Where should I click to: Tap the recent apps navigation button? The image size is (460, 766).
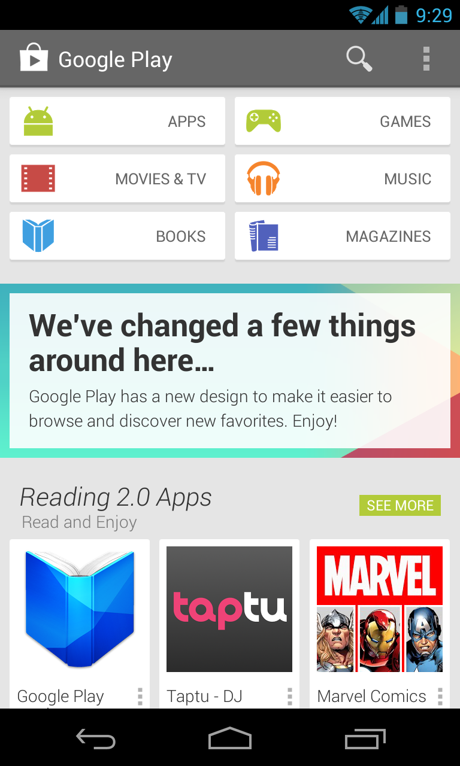365,739
